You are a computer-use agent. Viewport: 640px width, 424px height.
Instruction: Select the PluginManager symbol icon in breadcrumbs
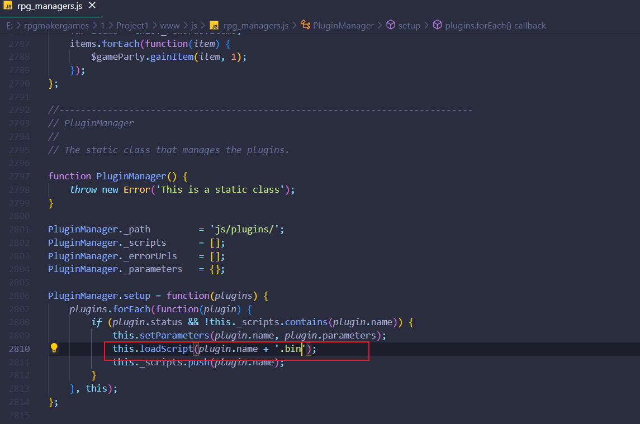(x=305, y=25)
